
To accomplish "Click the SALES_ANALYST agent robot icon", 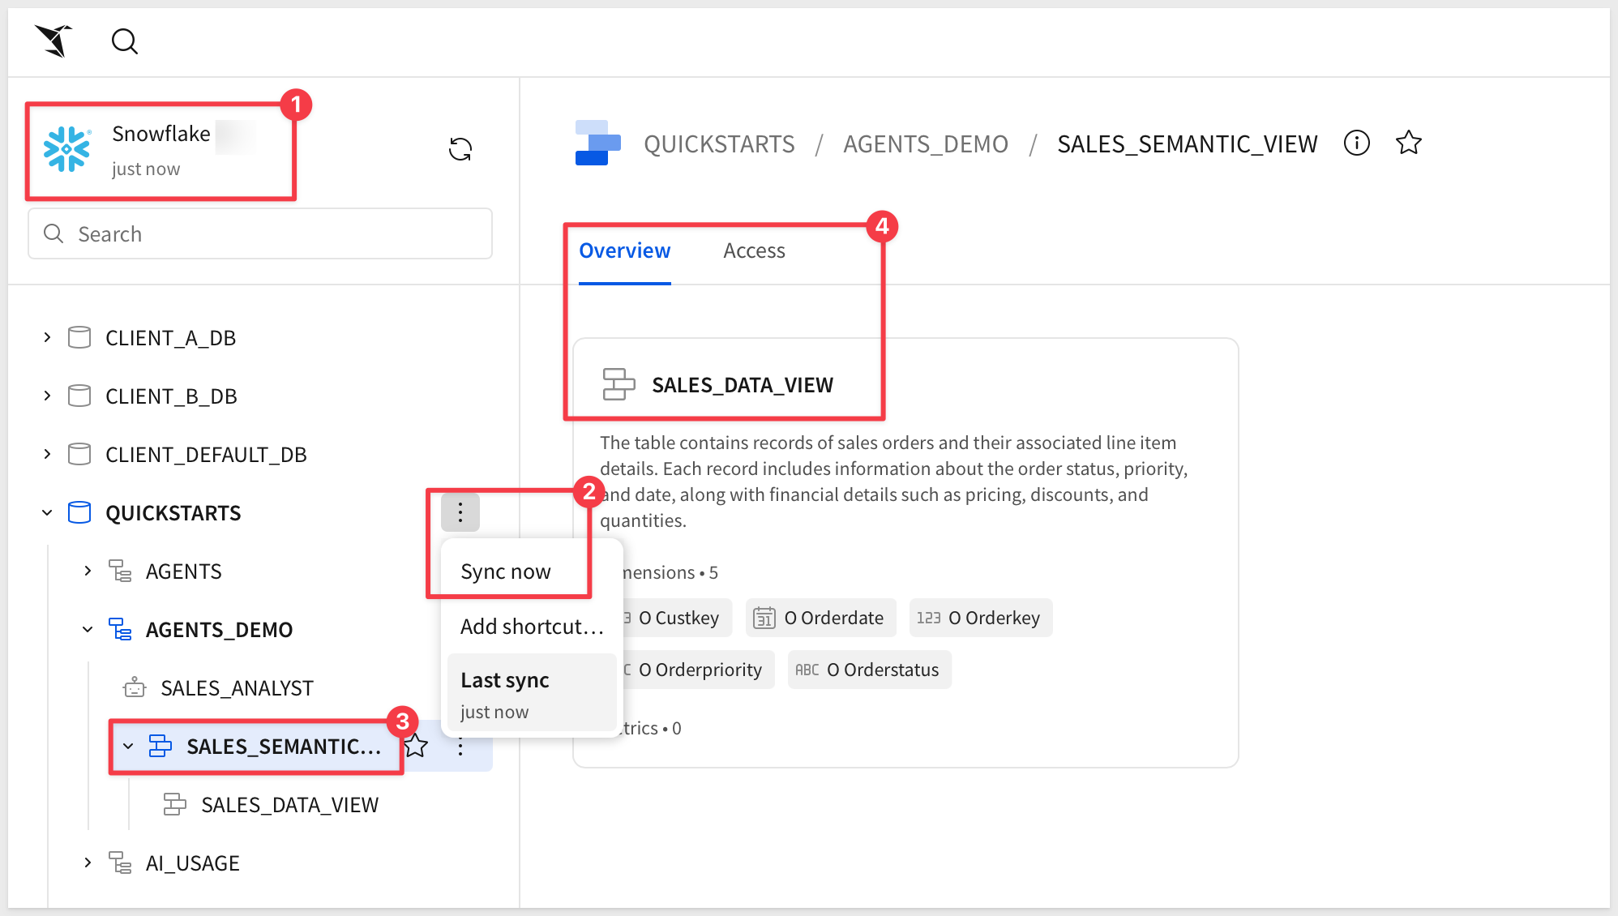I will click(x=135, y=688).
